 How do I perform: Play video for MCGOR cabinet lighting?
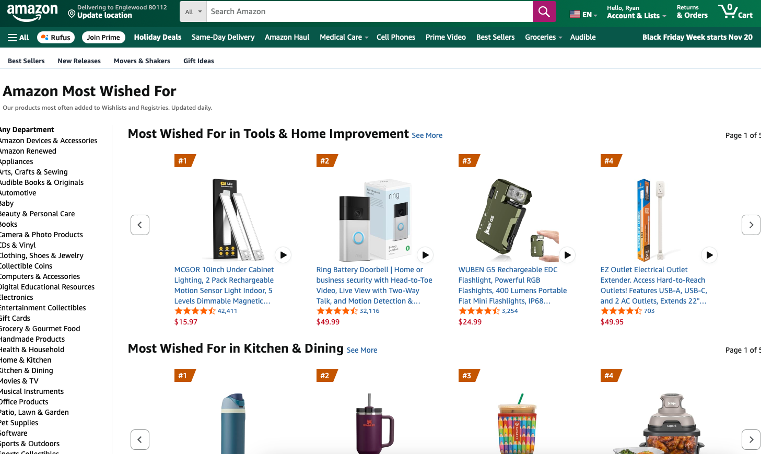tap(283, 255)
